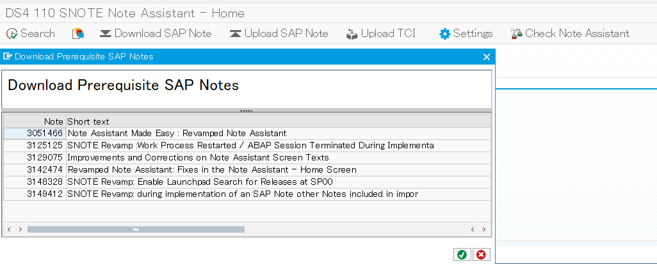
Task: Select note 3051466 row
Action: click(247, 134)
